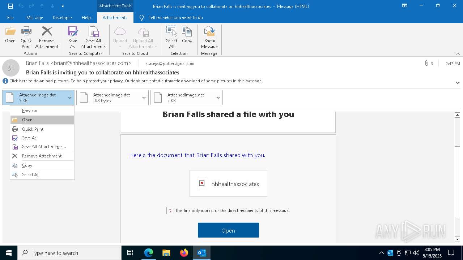
Task: Click the ribbon display options button
Action: tap(404, 6)
